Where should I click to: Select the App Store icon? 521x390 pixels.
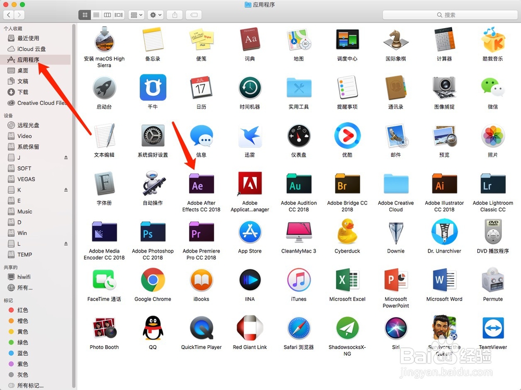(250, 232)
